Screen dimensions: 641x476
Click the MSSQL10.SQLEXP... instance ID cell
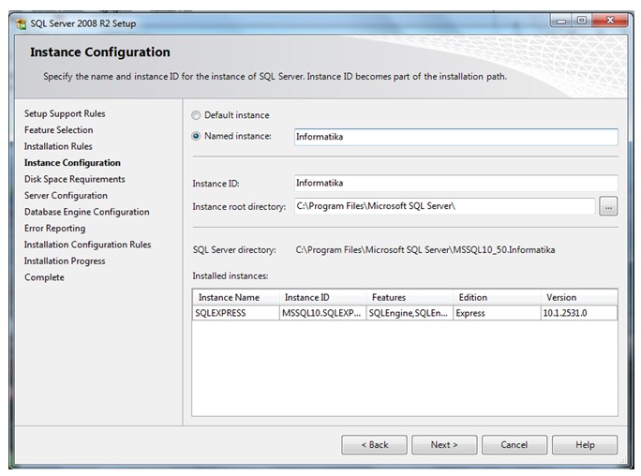click(322, 313)
